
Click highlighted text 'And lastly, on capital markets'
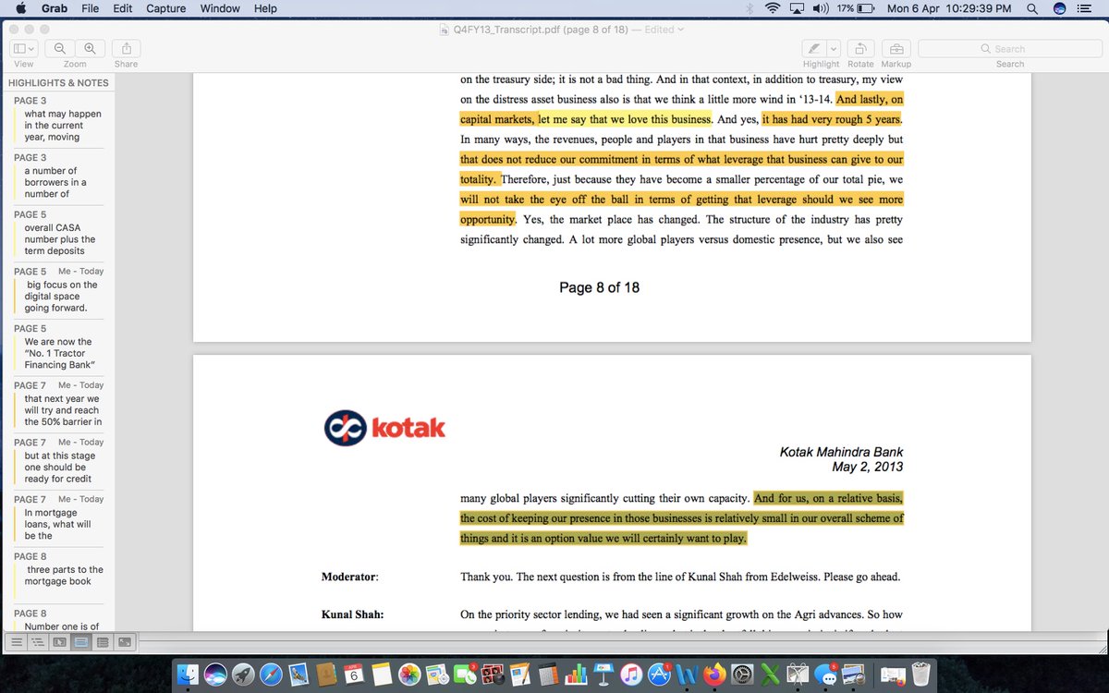coord(869,99)
